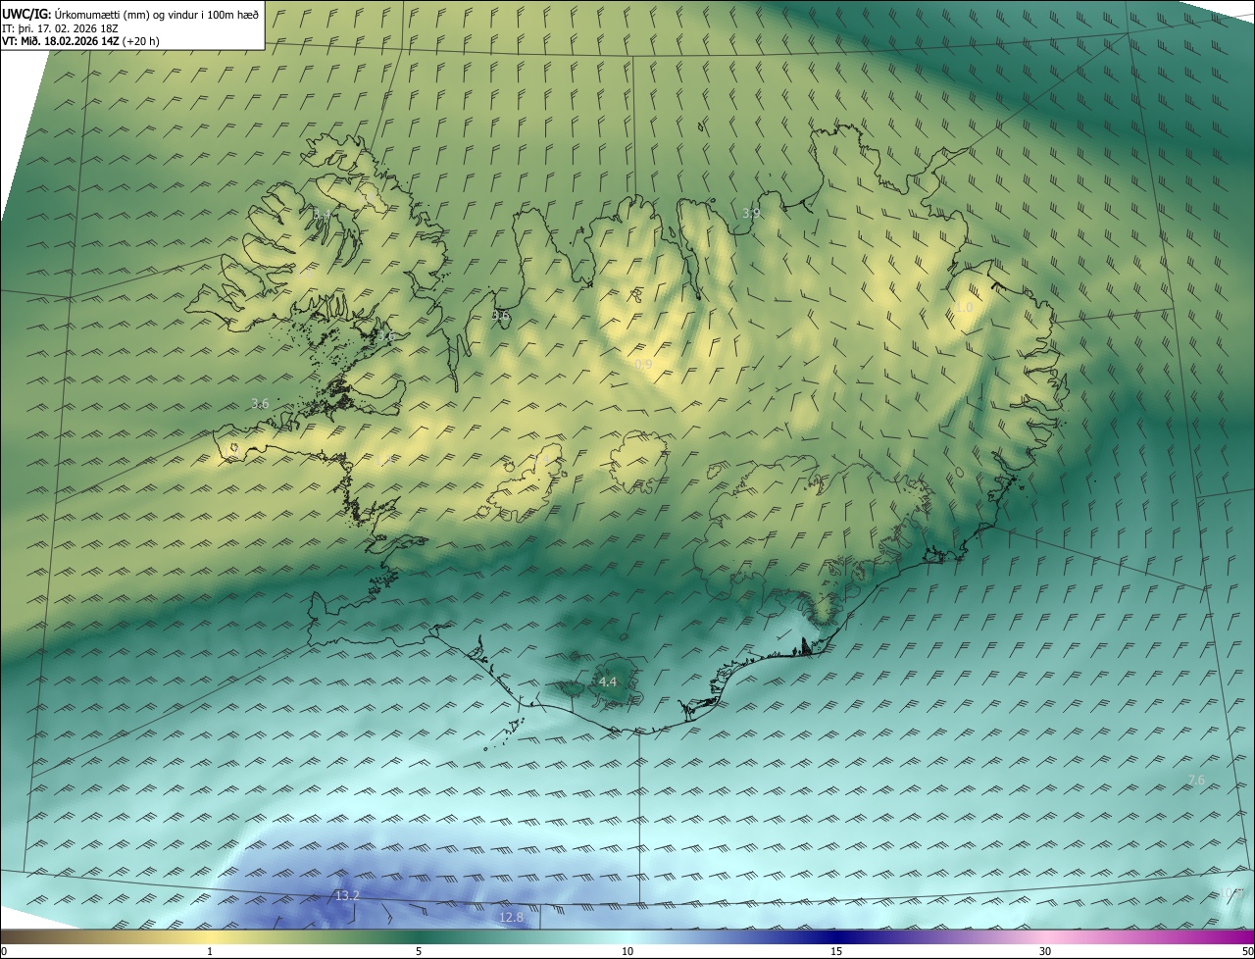Image resolution: width=1255 pixels, height=959 pixels.
Task: Click the "VT: Mið. 18.02.2026 14Z (+20 h)" line
Action: point(80,41)
